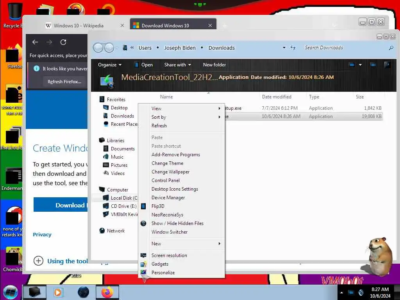Open the address bar history dropdown arrow
The width and height of the screenshot is (400, 300).
coord(284,48)
